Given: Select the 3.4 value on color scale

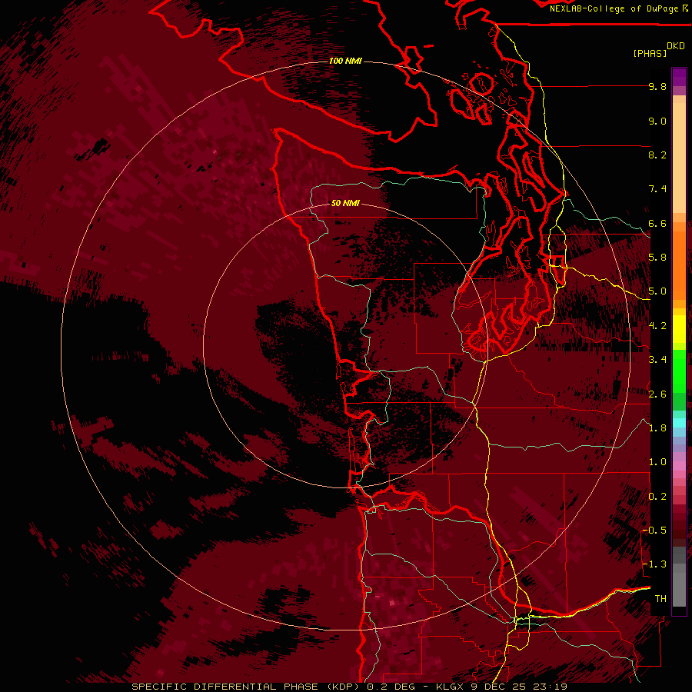Looking at the screenshot, I should pyautogui.click(x=657, y=360).
